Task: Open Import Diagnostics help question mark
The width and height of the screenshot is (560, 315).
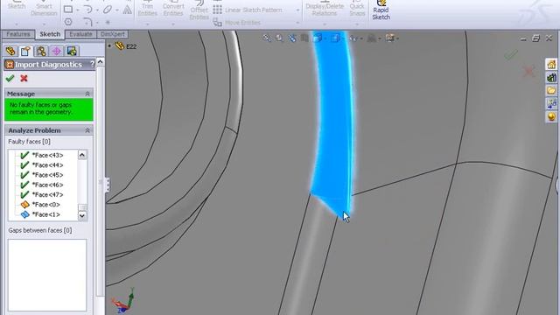Action: point(93,64)
